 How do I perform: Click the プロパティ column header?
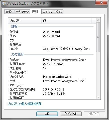25,20
